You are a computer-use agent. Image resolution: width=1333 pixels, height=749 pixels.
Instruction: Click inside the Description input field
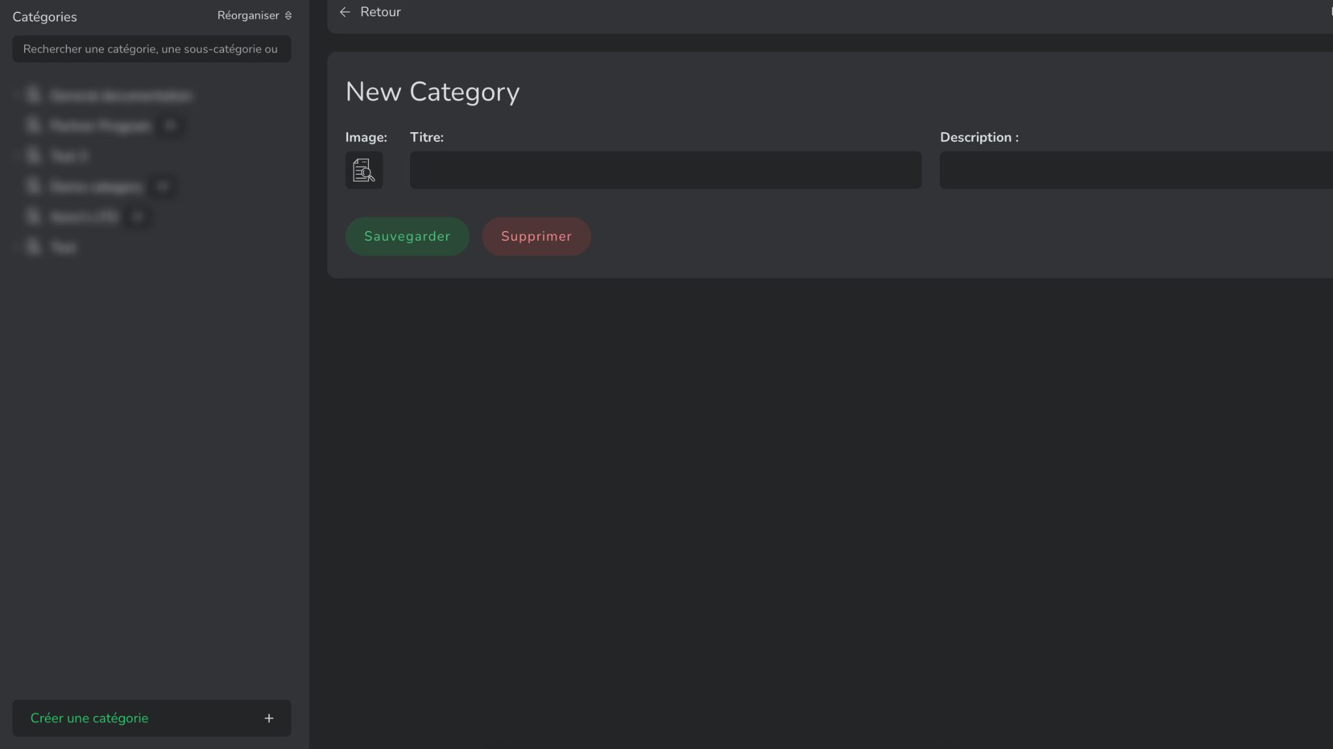1136,170
